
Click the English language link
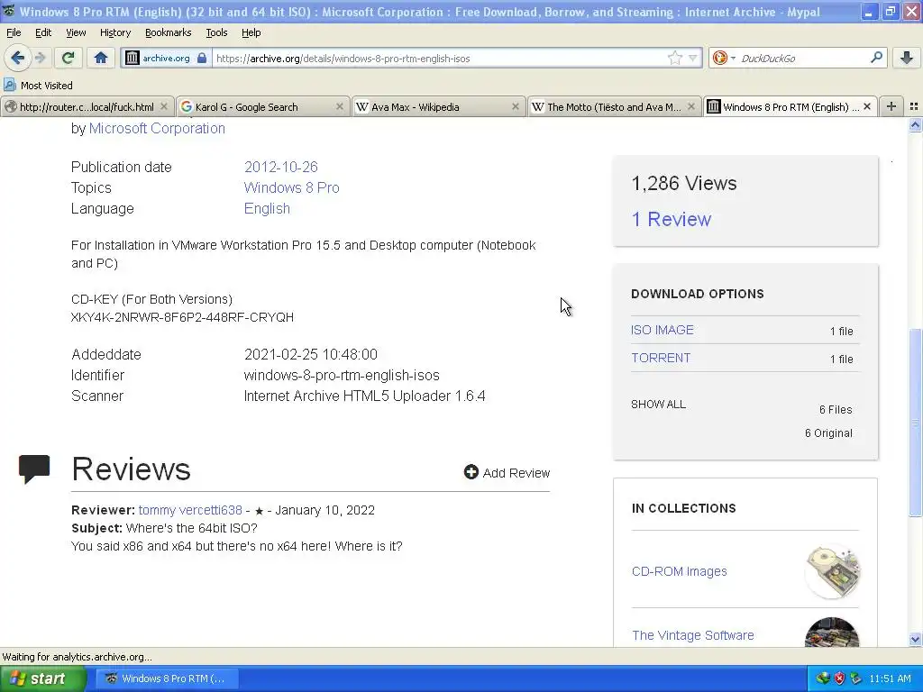(267, 208)
